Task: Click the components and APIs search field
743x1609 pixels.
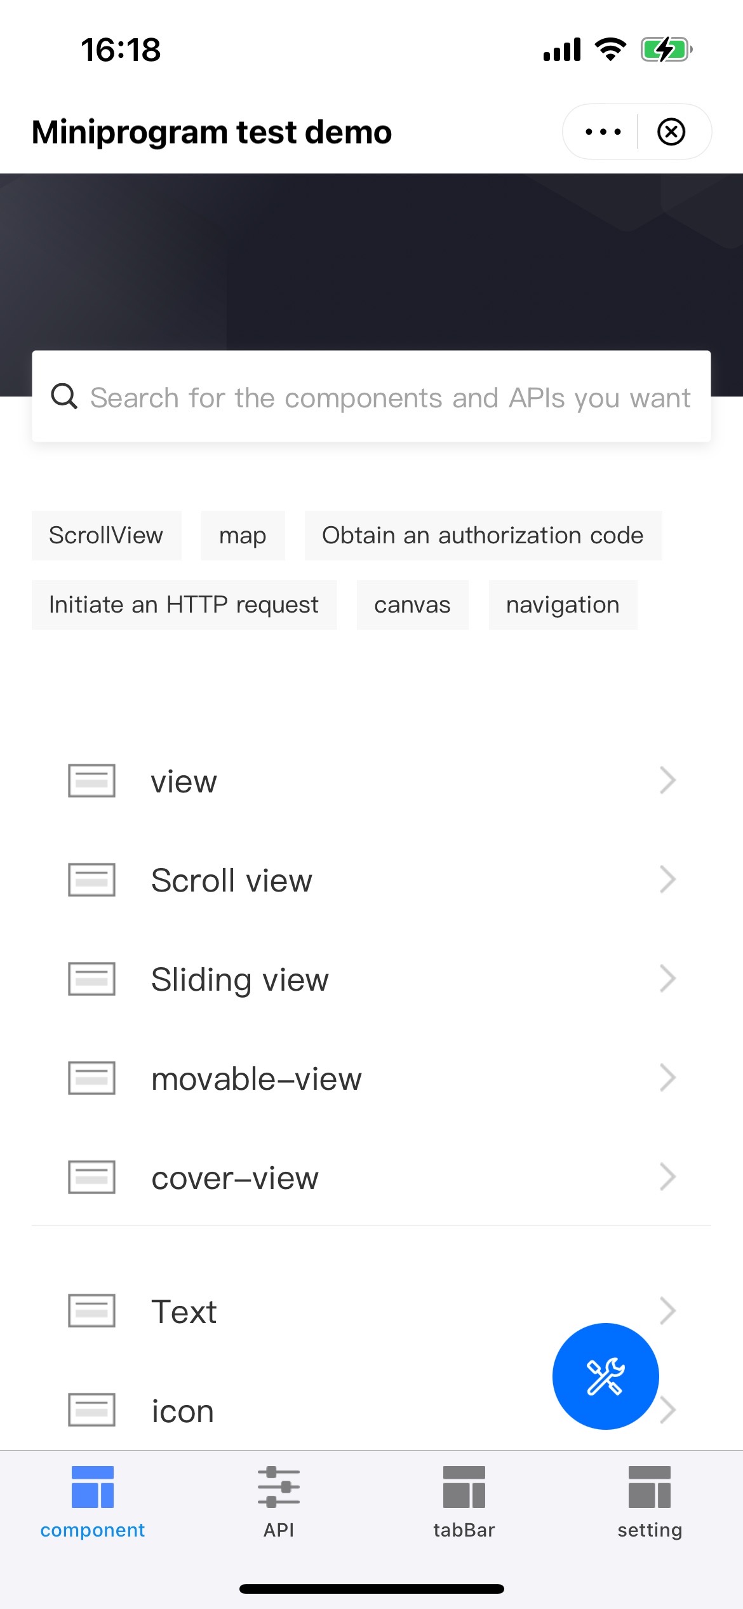Action: [390, 398]
